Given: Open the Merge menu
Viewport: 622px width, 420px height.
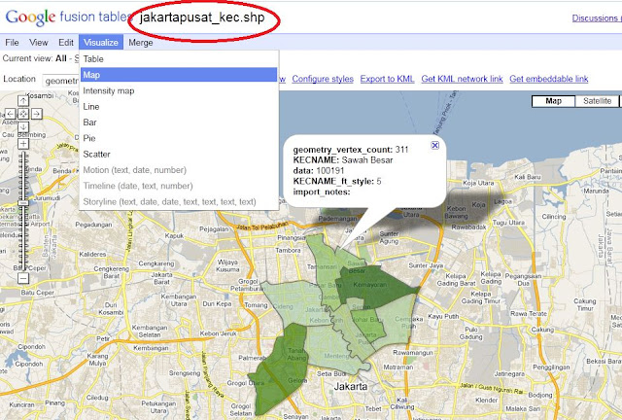Looking at the screenshot, I should click(x=140, y=43).
